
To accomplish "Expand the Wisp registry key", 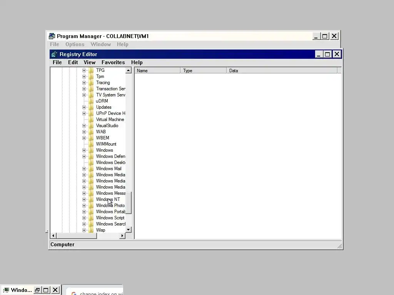I will coord(84,230).
